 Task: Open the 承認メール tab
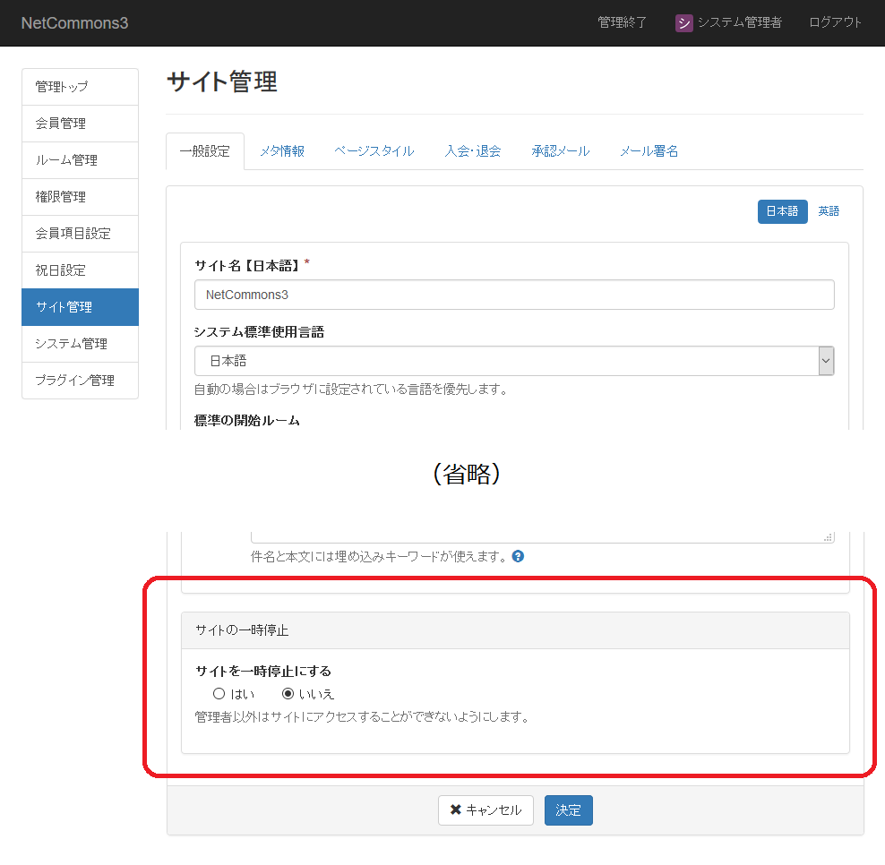[x=560, y=151]
